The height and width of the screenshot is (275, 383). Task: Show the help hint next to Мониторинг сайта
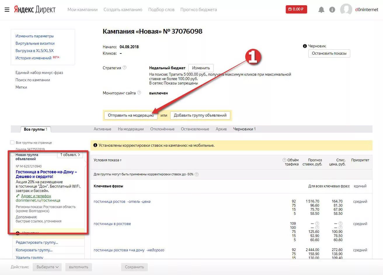(x=139, y=93)
